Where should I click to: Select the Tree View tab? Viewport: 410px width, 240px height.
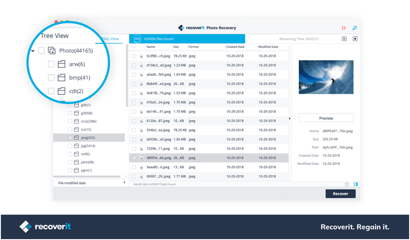(55, 36)
